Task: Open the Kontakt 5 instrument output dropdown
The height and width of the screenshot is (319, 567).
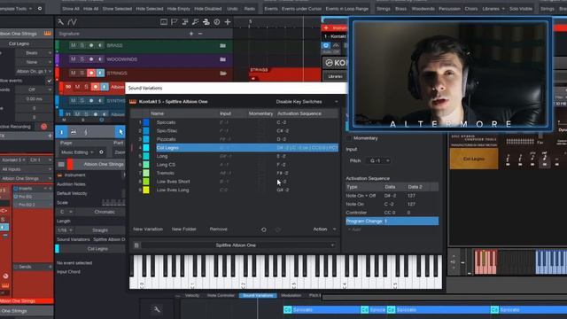Action: coord(14,159)
